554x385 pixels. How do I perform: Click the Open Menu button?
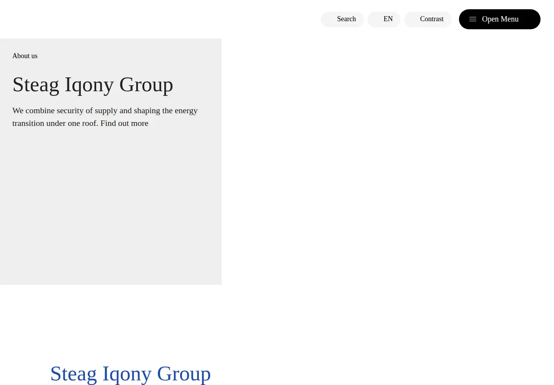(x=499, y=19)
